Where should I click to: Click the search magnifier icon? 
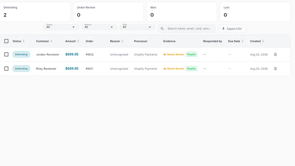click(x=162, y=29)
